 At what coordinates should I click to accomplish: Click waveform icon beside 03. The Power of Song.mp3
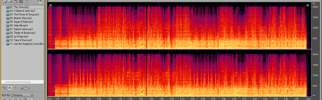(x=8, y=14)
